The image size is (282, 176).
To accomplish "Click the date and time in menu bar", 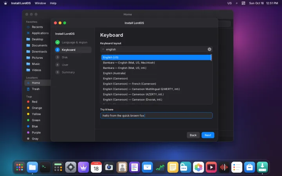I will tap(264, 3).
